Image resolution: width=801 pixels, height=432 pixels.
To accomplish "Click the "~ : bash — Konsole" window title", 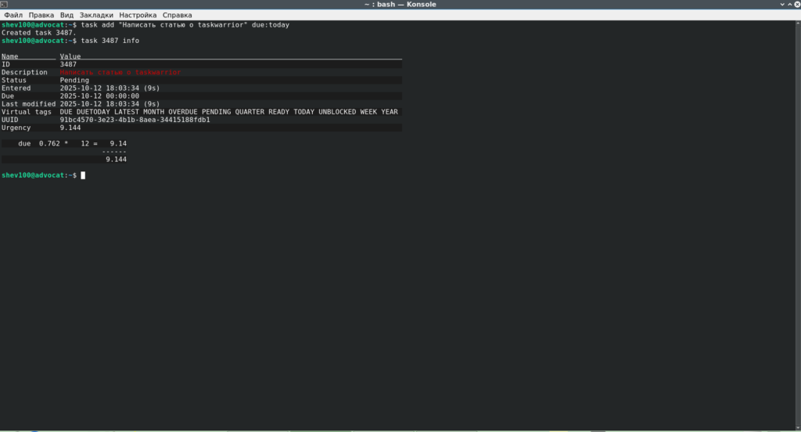I will [x=400, y=5].
